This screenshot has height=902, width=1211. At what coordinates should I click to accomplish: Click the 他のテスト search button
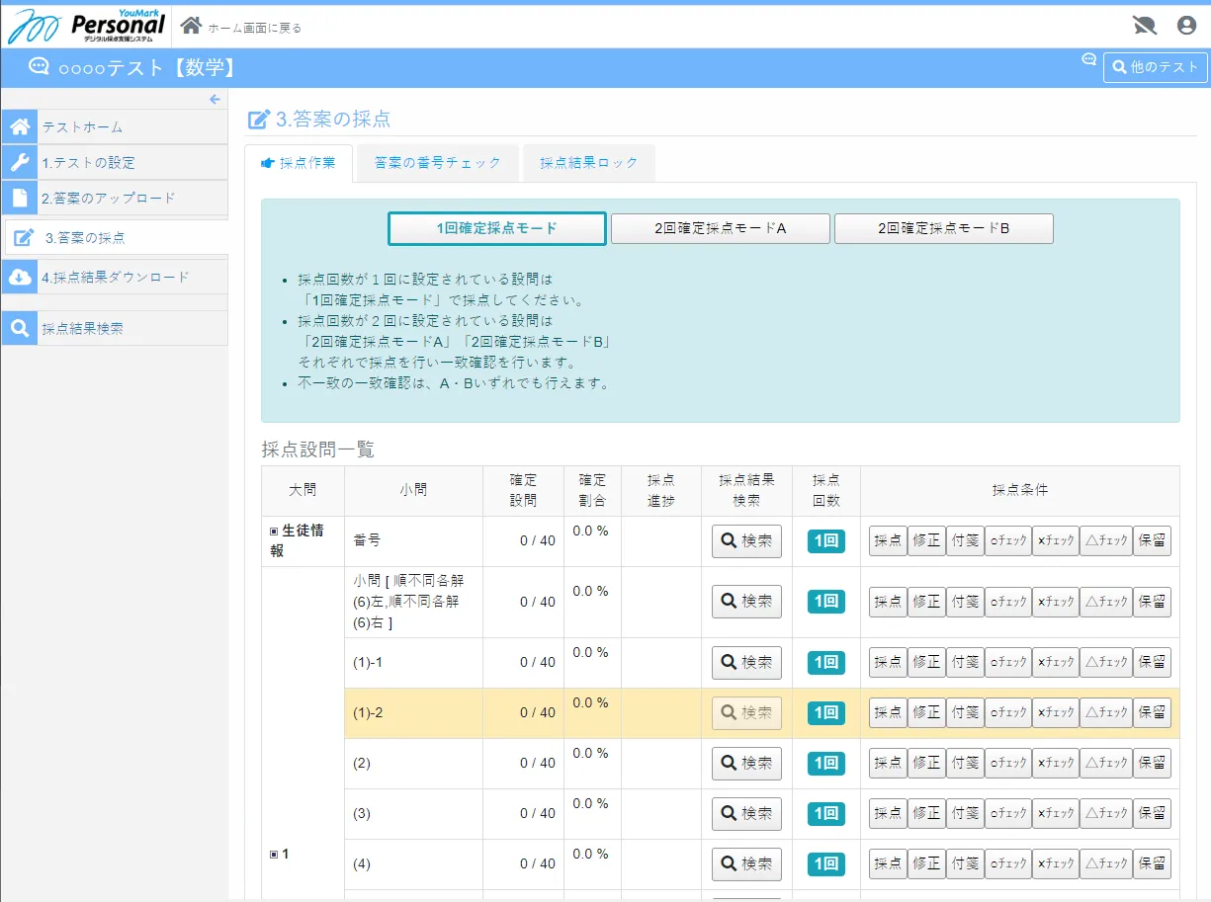[x=1155, y=67]
